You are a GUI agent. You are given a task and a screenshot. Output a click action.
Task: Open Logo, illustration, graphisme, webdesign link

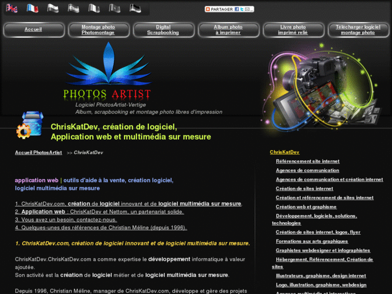point(321,285)
